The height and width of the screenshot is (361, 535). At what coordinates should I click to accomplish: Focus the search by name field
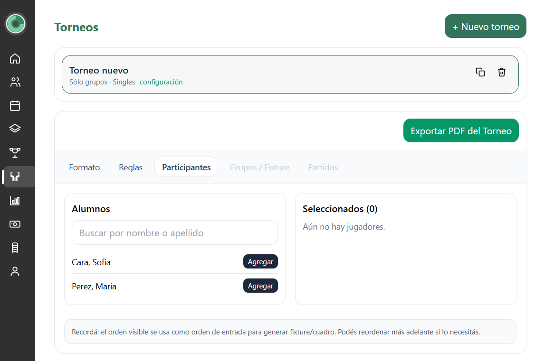tap(175, 233)
